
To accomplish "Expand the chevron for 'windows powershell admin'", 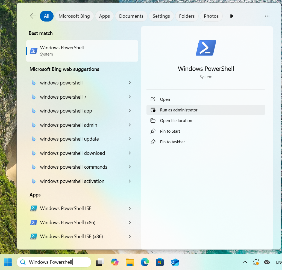I will (130, 125).
